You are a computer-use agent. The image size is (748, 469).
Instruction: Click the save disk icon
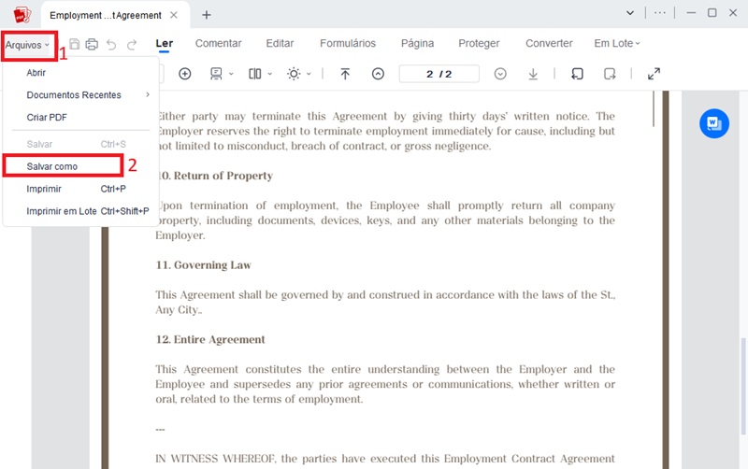[75, 44]
